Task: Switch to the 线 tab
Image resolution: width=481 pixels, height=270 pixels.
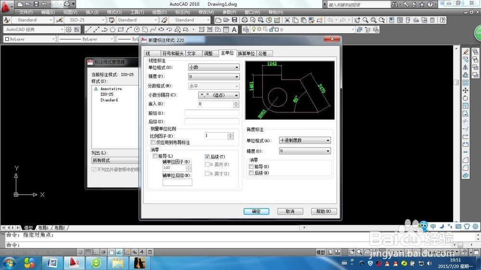Action: pos(152,53)
